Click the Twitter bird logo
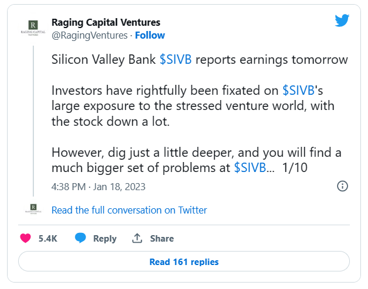This screenshot has height=289, width=368. tap(342, 20)
